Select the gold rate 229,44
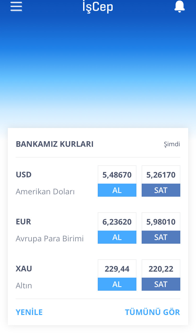The image size is (196, 333). coord(117,269)
